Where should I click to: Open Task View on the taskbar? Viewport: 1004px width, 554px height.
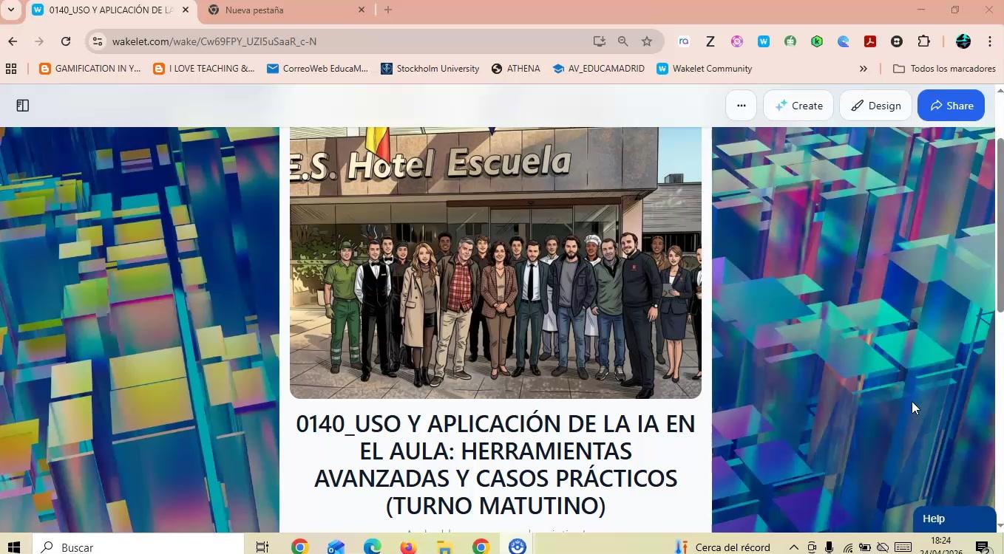(x=262, y=547)
